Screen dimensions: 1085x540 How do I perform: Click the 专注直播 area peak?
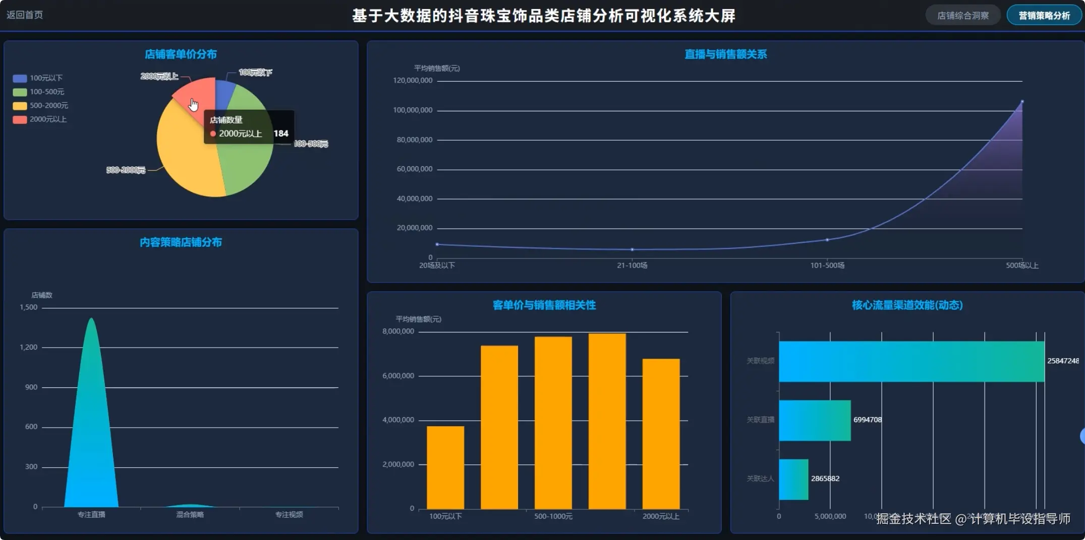pos(91,319)
